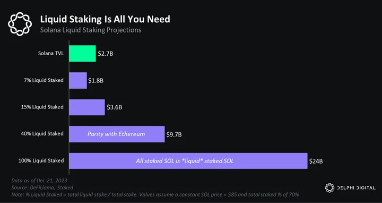
Task: Click the Source: DeFiLlama, Staked footnote
Action: pos(42,188)
